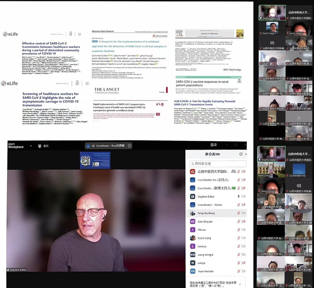Click Stephen Baker's microphone icon in list
This screenshot has height=288, width=314.
[238, 196]
